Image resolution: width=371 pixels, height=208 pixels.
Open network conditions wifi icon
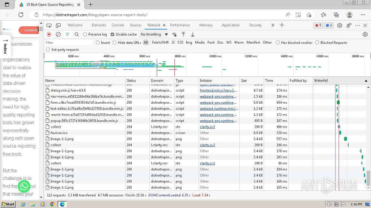(174, 34)
